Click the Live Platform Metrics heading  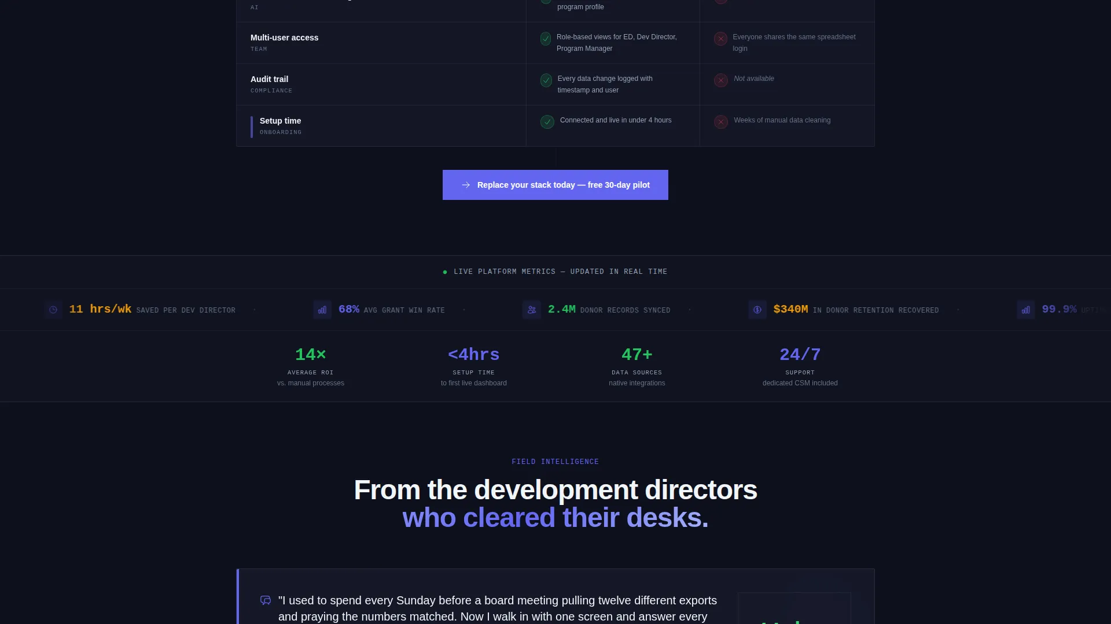point(560,272)
